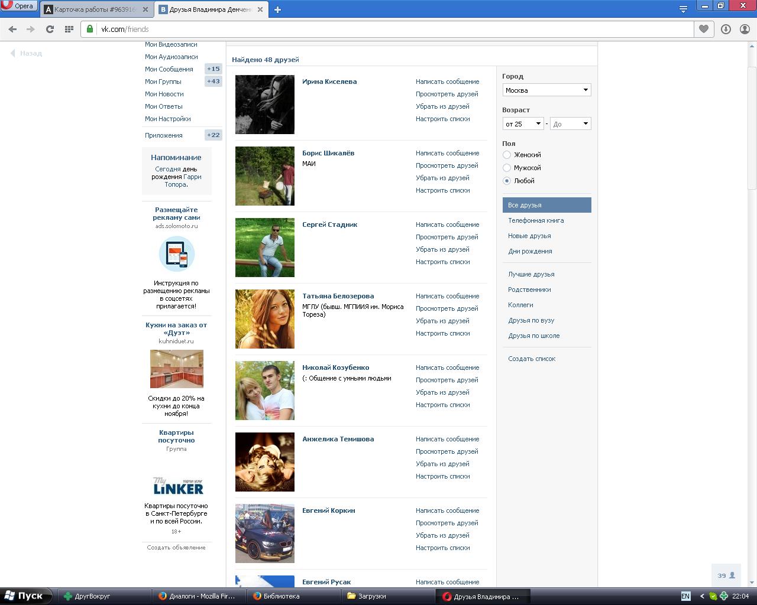The height and width of the screenshot is (605, 757).
Task: Select Все друзья filter
Action: tap(546, 205)
